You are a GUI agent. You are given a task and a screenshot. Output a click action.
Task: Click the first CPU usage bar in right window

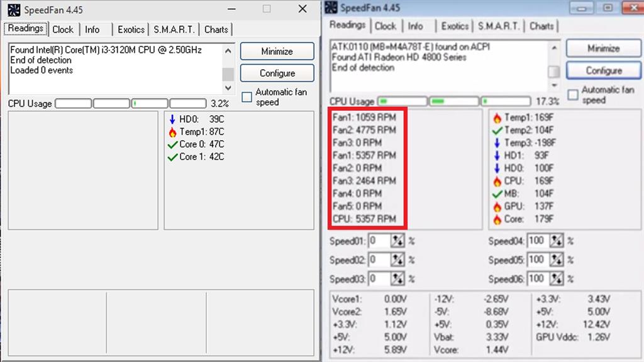pos(402,101)
